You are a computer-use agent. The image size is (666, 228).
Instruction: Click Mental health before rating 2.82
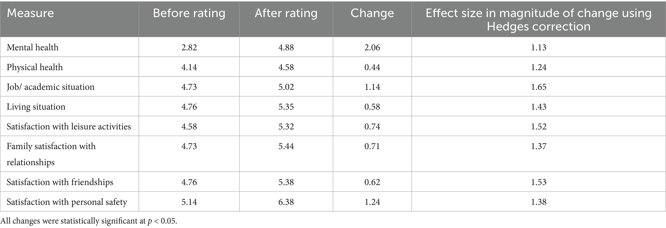[189, 47]
